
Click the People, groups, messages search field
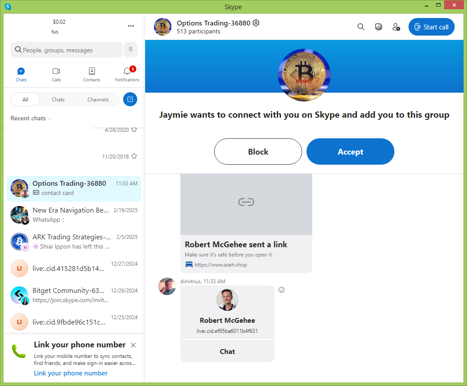67,50
